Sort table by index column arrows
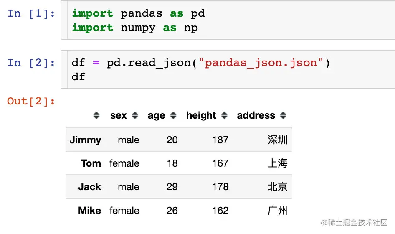Image resolution: width=395 pixels, height=234 pixels. click(96, 115)
